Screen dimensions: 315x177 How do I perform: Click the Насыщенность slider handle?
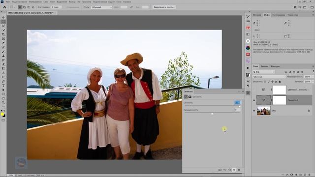tap(212, 114)
